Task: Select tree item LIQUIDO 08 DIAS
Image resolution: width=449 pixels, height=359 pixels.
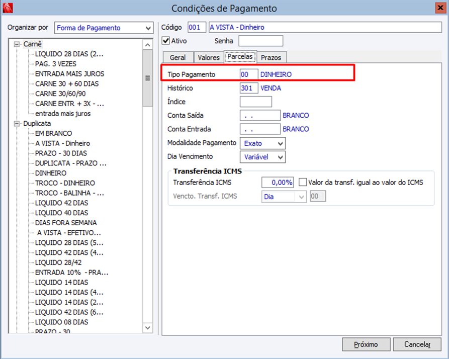Action: click(61, 322)
